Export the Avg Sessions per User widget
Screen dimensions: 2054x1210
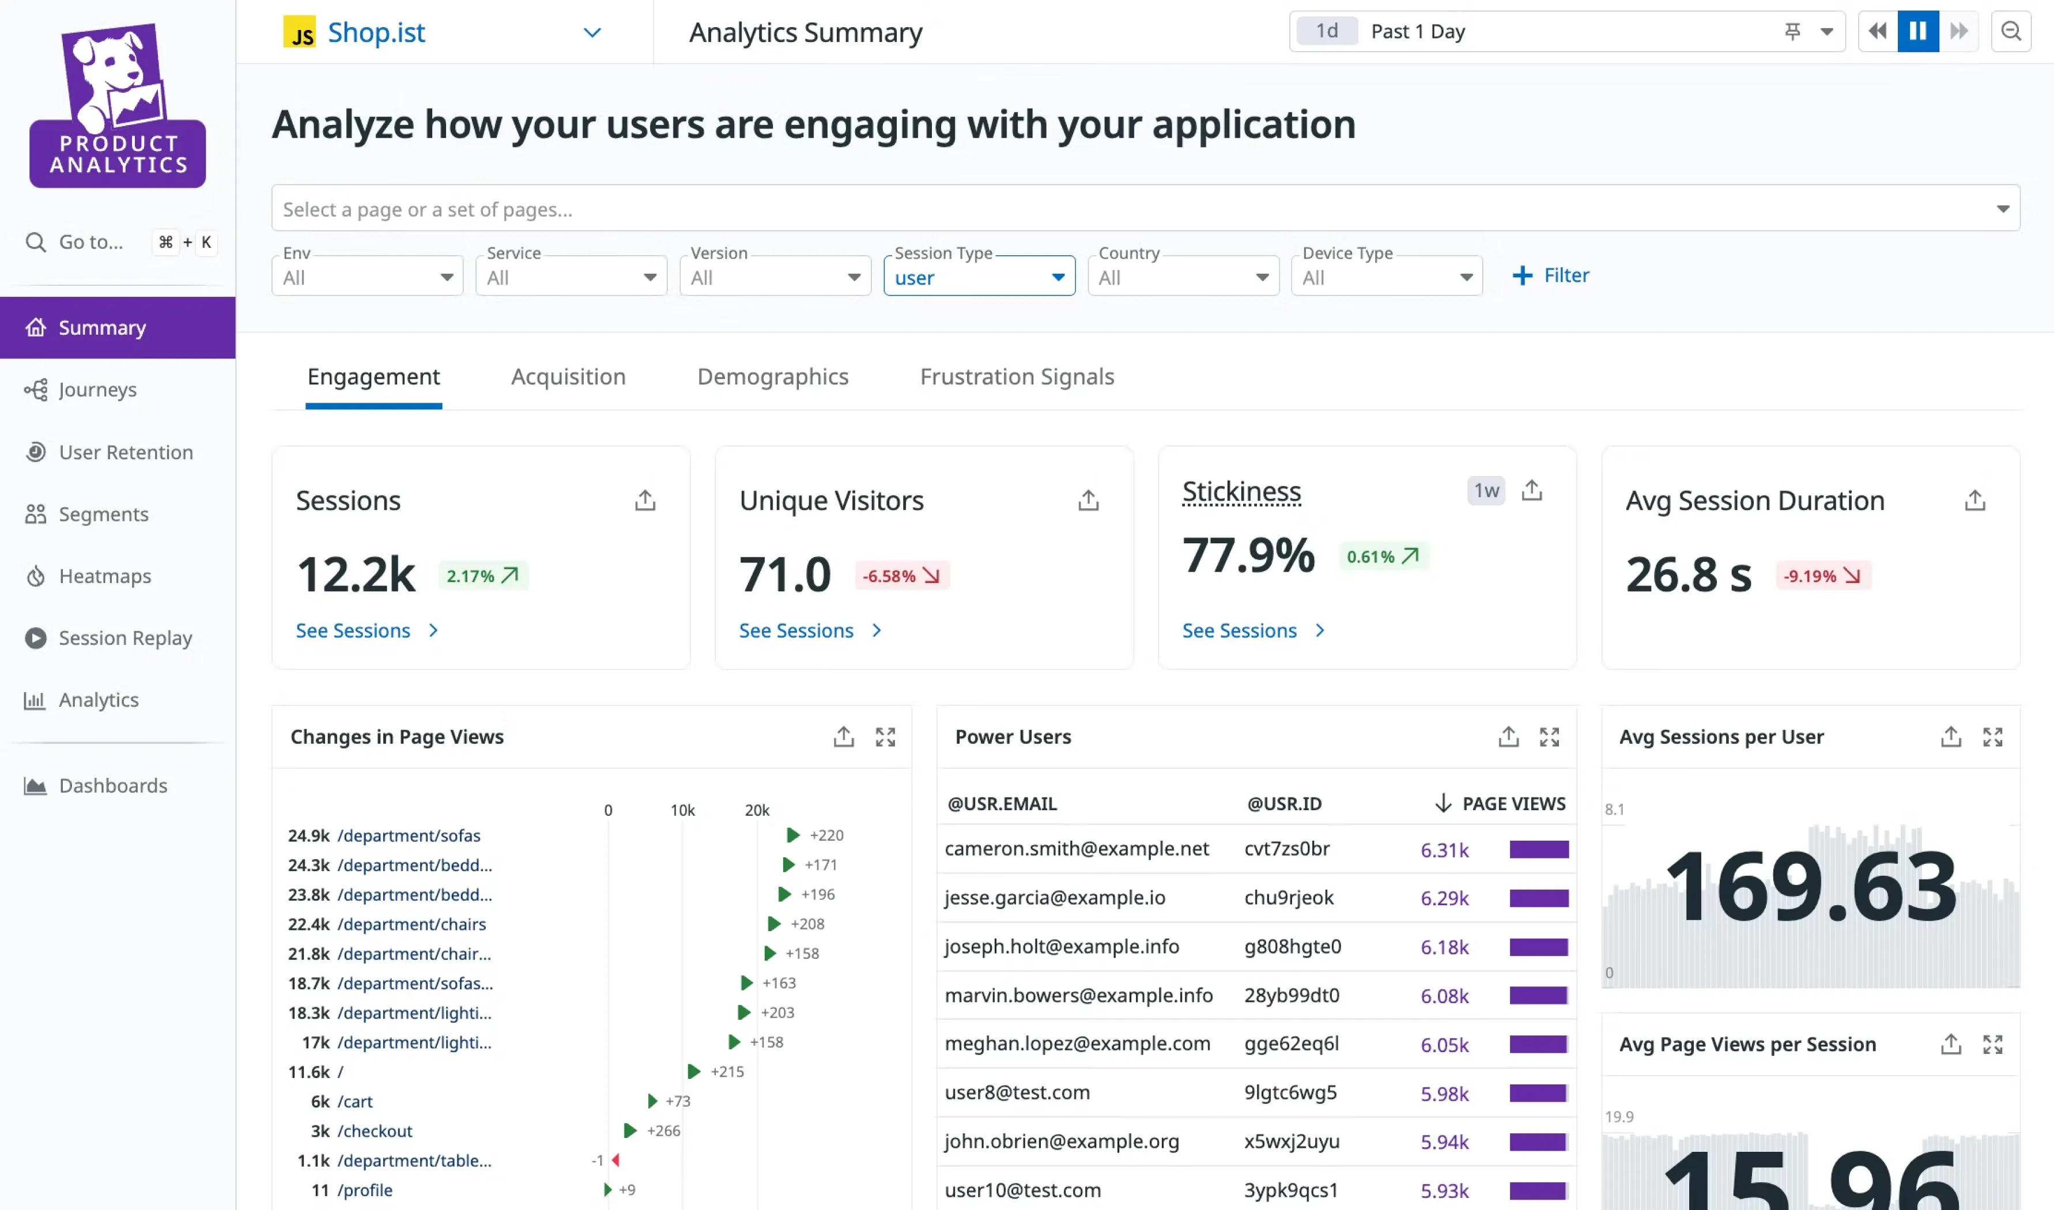coord(1950,737)
